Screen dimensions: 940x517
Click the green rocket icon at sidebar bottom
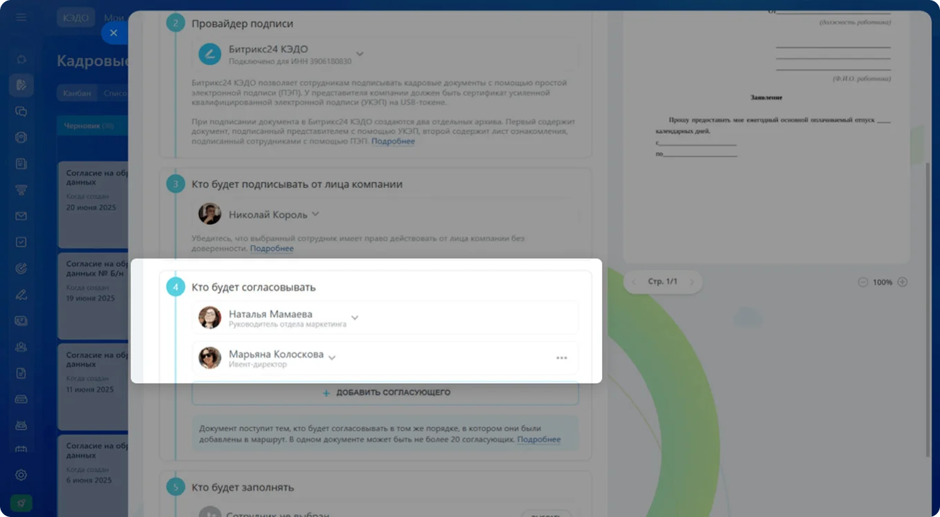(x=21, y=502)
